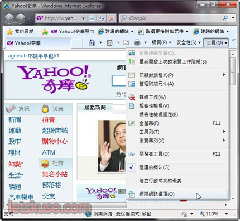The width and height of the screenshot is (240, 221).
Task: Toggle 離線工作(W) in the tools menu
Action: [x=177, y=97]
